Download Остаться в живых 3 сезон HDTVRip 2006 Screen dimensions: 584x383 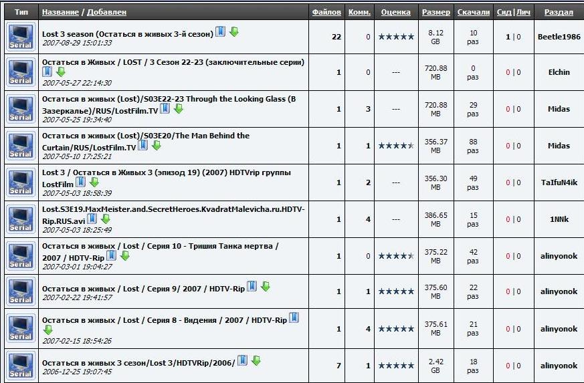coord(256,360)
